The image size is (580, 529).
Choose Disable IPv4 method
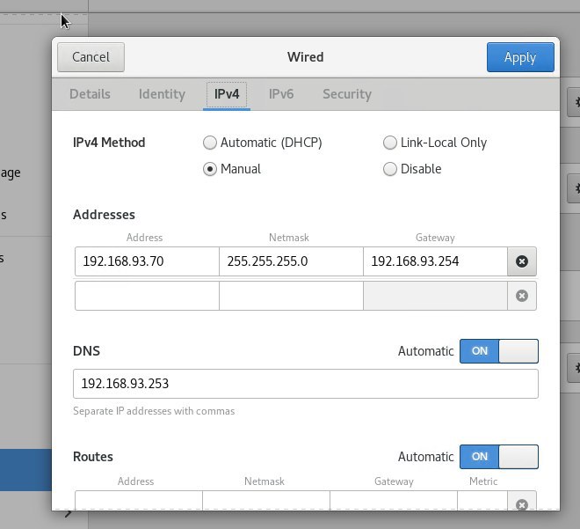tap(412, 169)
